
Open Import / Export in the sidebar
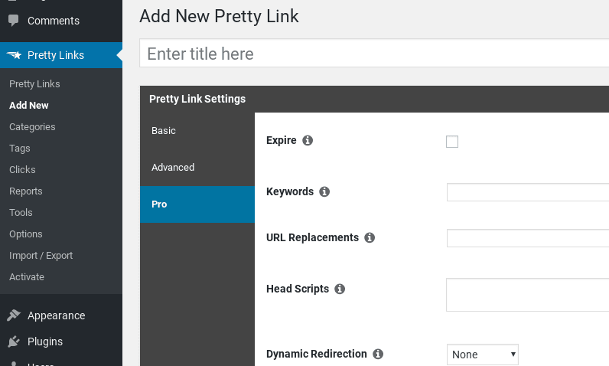point(41,256)
